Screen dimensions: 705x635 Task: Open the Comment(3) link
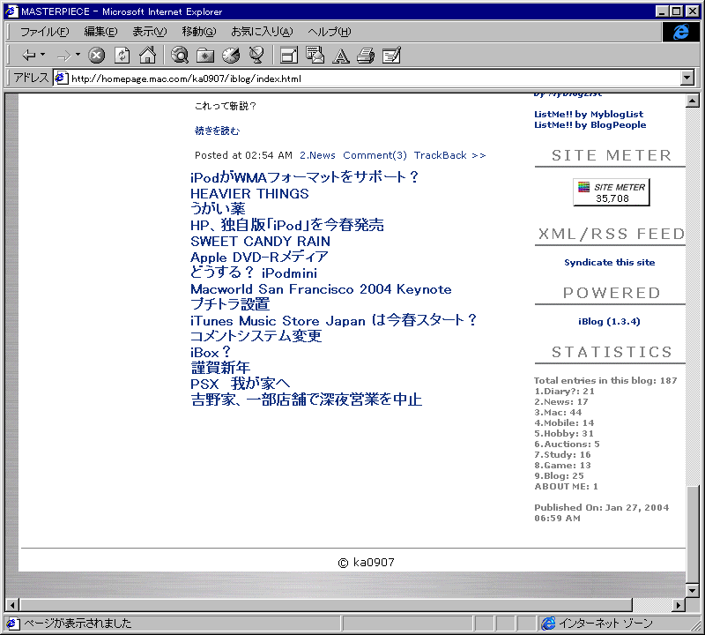pyautogui.click(x=375, y=155)
